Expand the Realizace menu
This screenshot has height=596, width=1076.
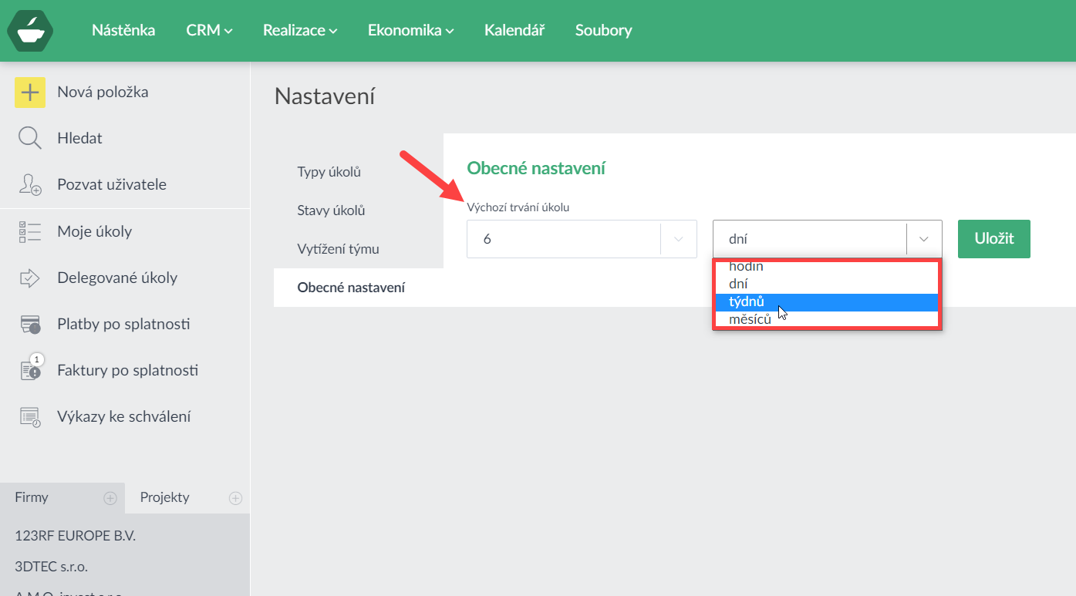[x=300, y=31]
